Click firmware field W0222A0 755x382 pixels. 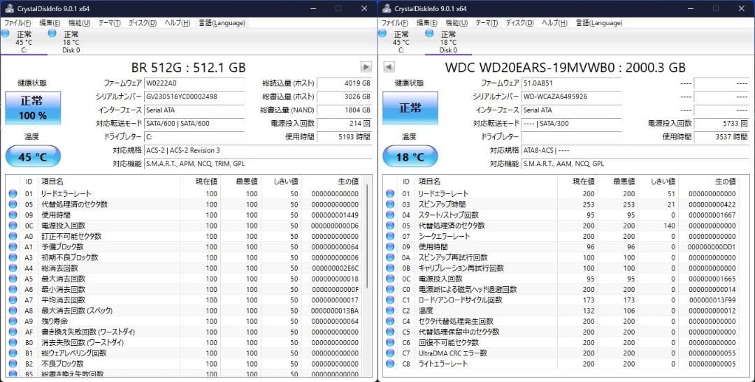194,82
